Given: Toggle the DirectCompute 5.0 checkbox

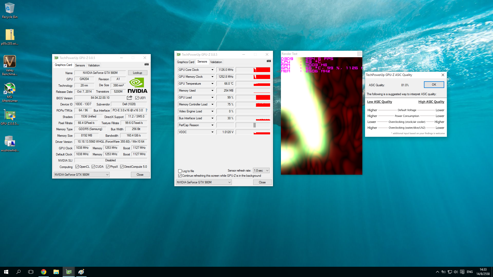Looking at the screenshot, I should (x=122, y=167).
